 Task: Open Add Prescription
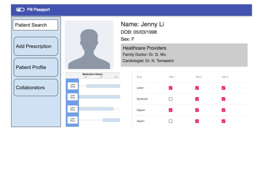pyautogui.click(x=36, y=46)
